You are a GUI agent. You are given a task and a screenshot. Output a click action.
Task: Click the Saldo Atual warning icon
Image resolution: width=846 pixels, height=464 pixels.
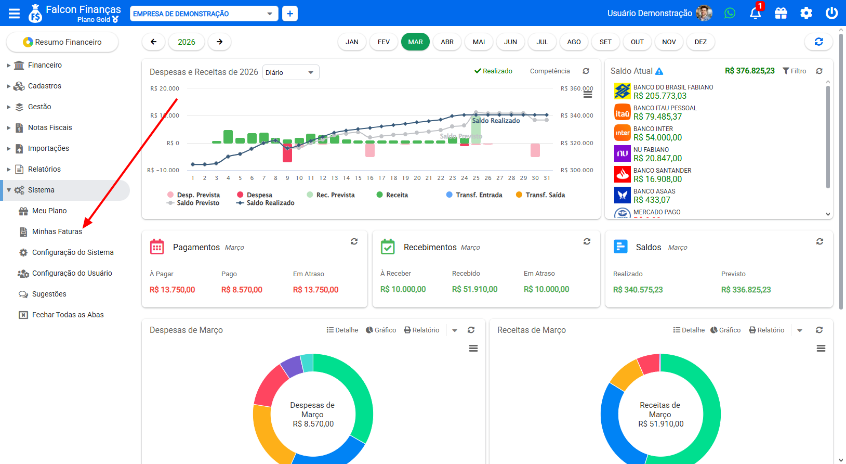click(x=659, y=71)
